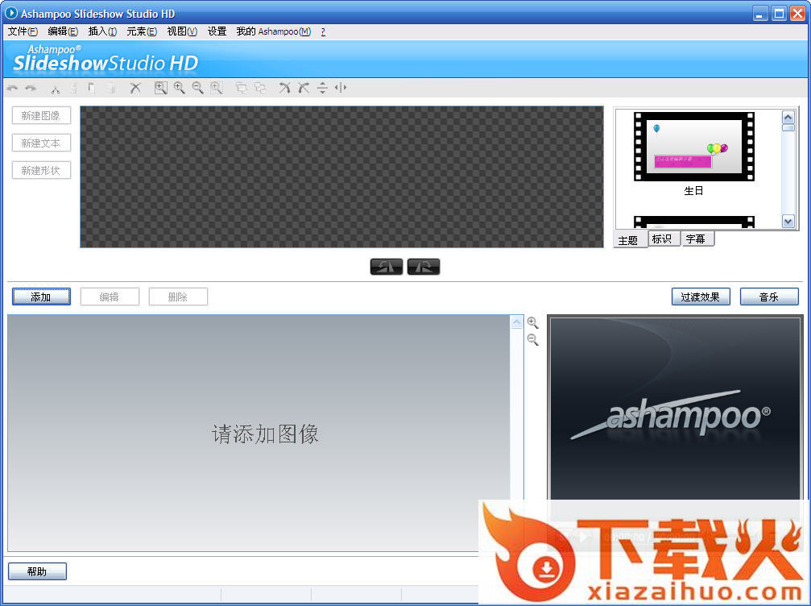The width and height of the screenshot is (811, 606).
Task: Click the 新建文本 button
Action: click(x=41, y=143)
